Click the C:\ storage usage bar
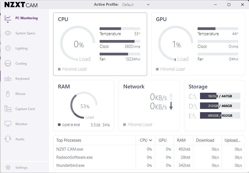Viewport: 249px width, 173px height. (x=220, y=96)
